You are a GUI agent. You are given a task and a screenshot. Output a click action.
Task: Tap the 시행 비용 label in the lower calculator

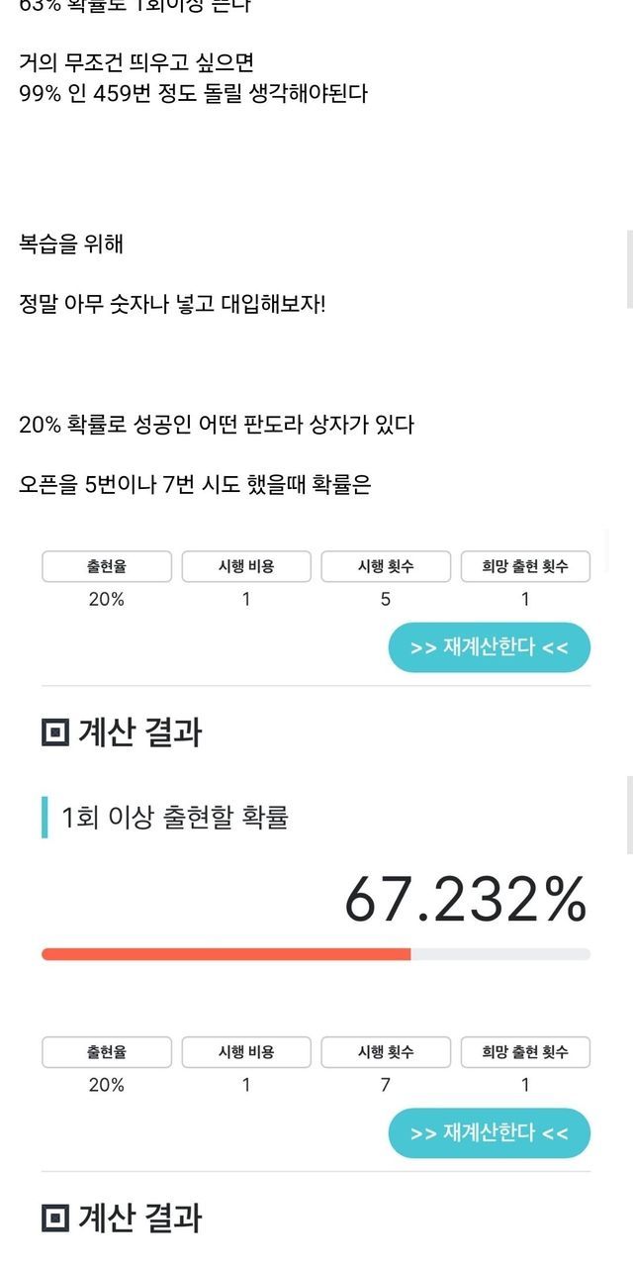click(x=246, y=1052)
